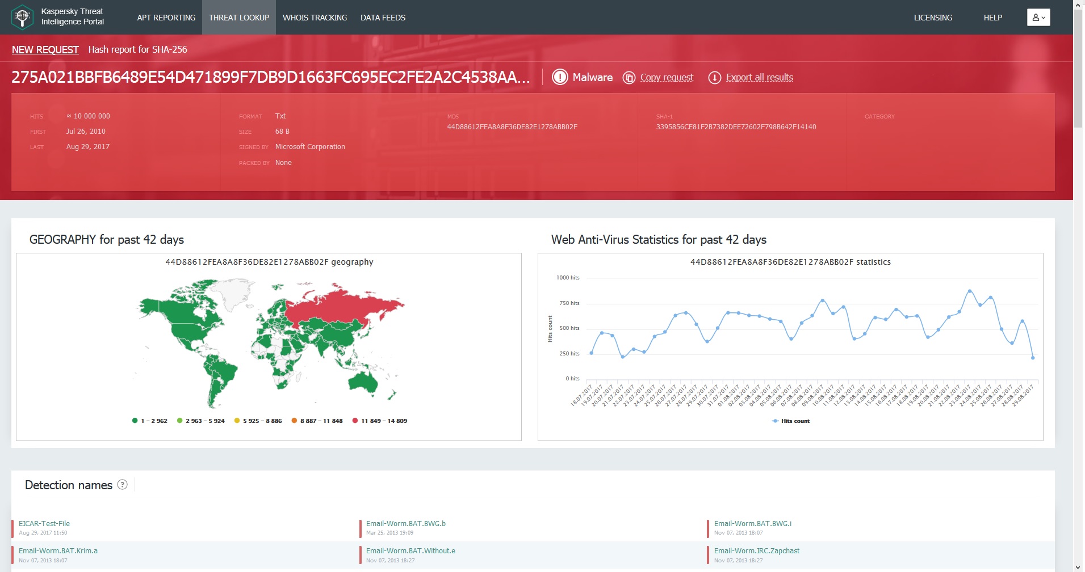Viewport: 1085px width, 572px height.
Task: Open Detection names help question mark
Action: point(122,485)
